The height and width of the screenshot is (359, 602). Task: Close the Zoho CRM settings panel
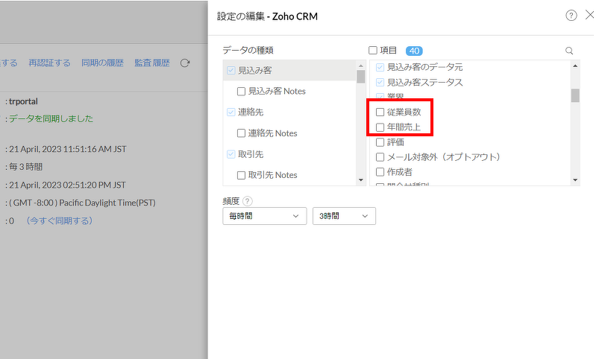point(590,15)
